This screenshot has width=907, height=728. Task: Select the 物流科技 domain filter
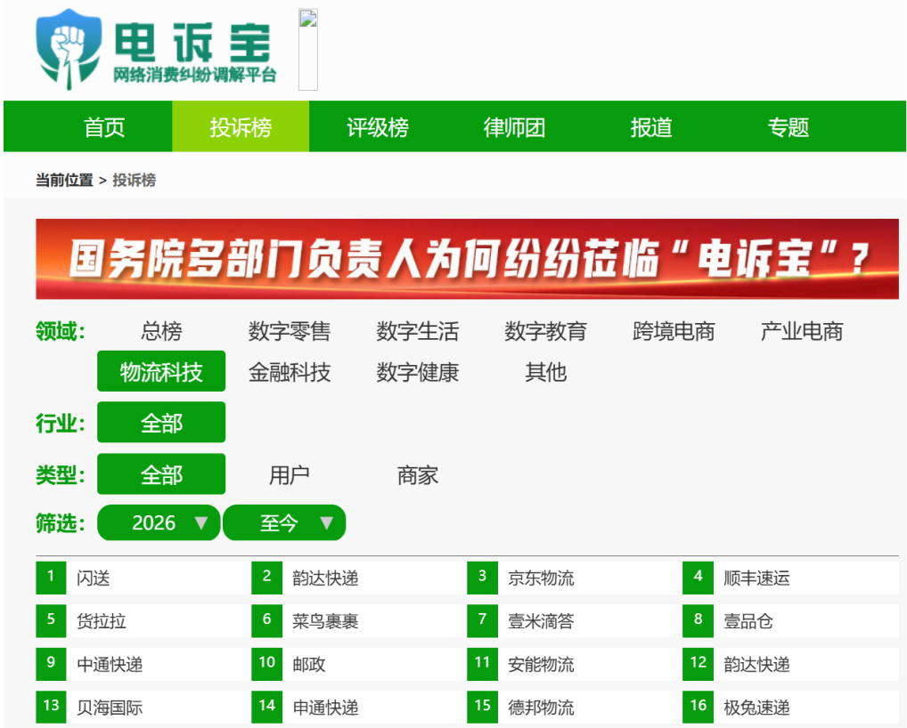(161, 371)
